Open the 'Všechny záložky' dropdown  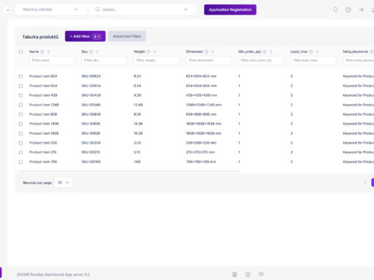click(x=50, y=10)
